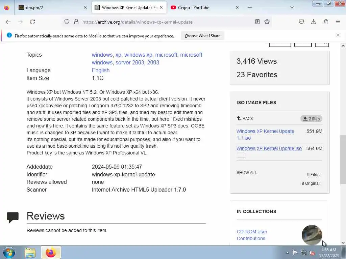List all tabs dropdown arrow

click(292, 7)
